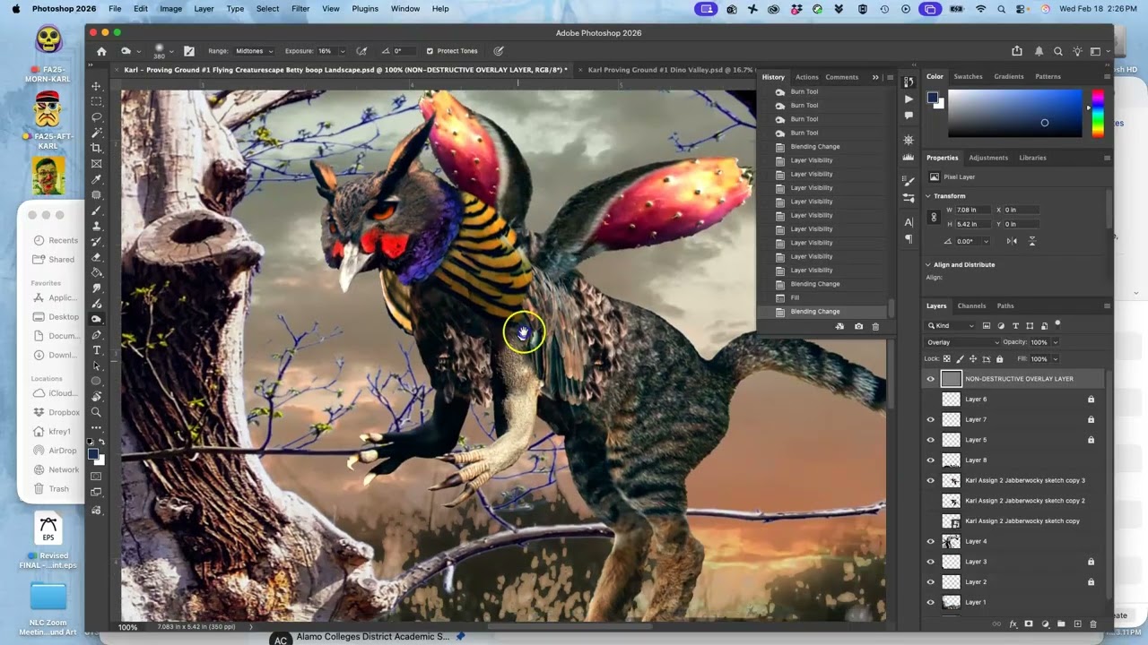This screenshot has width=1148, height=645.
Task: Create new fill or adjustment layer
Action: (1045, 623)
